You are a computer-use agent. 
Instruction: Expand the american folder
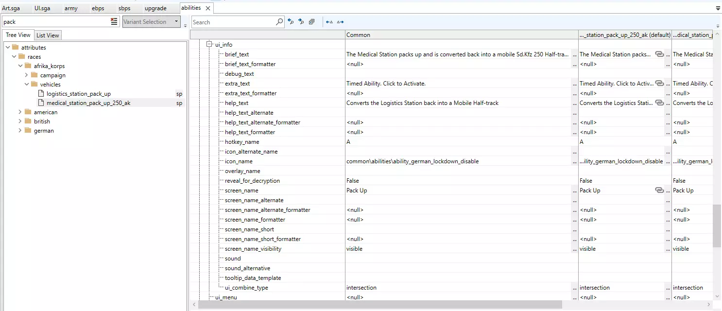click(20, 112)
